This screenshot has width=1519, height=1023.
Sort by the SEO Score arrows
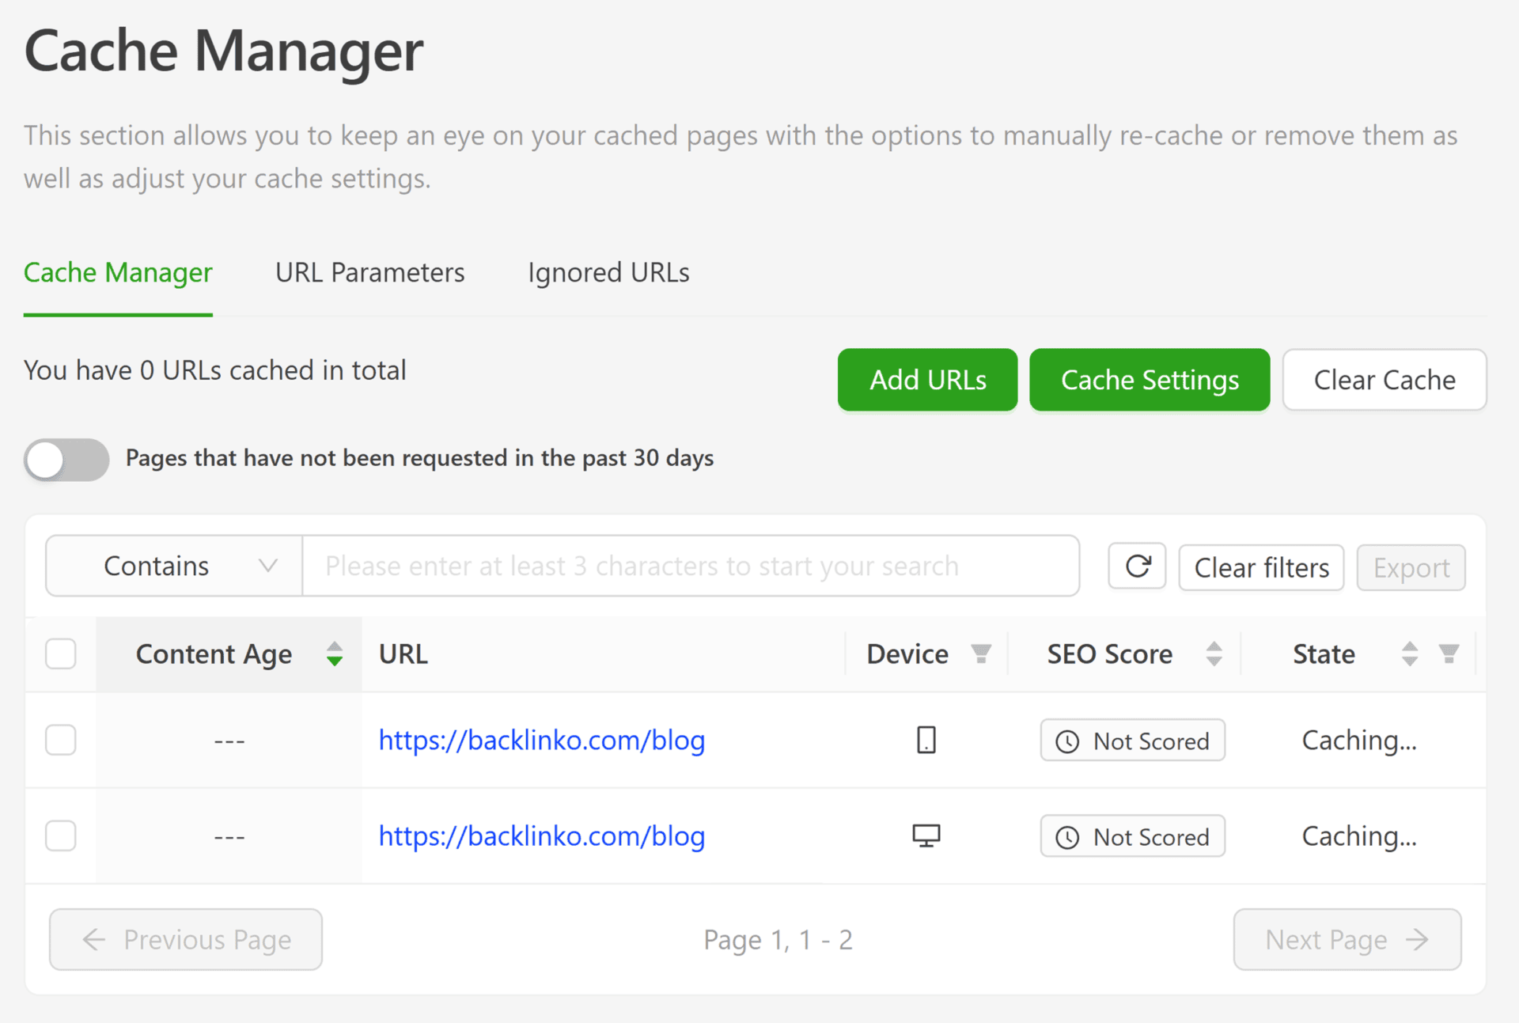point(1214,654)
